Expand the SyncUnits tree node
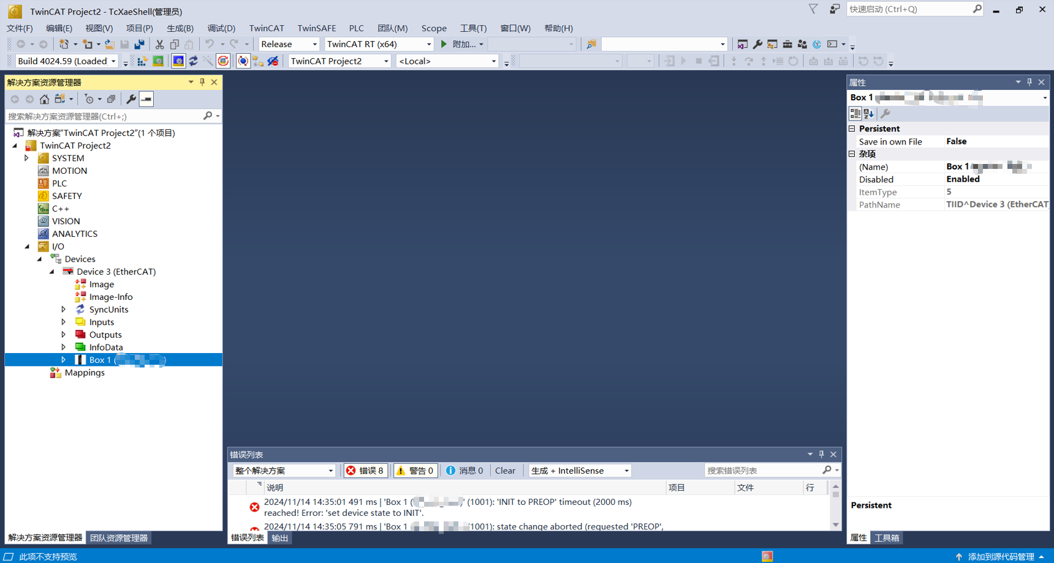Screen dimensions: 1054x563 64,310
